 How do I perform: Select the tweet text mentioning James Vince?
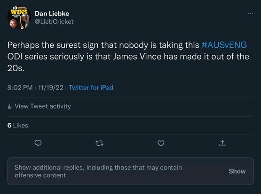coord(128,56)
